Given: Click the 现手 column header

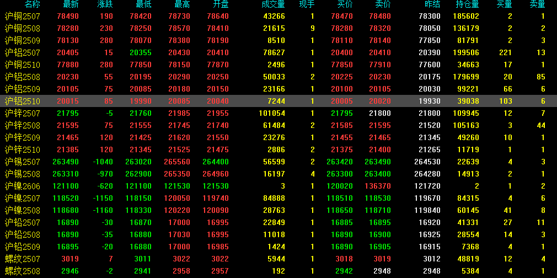Looking at the screenshot, I should point(307,4).
